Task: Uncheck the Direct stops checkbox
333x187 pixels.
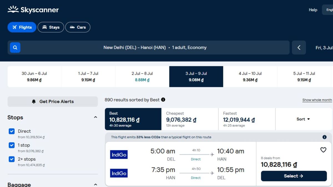Action: point(12,131)
